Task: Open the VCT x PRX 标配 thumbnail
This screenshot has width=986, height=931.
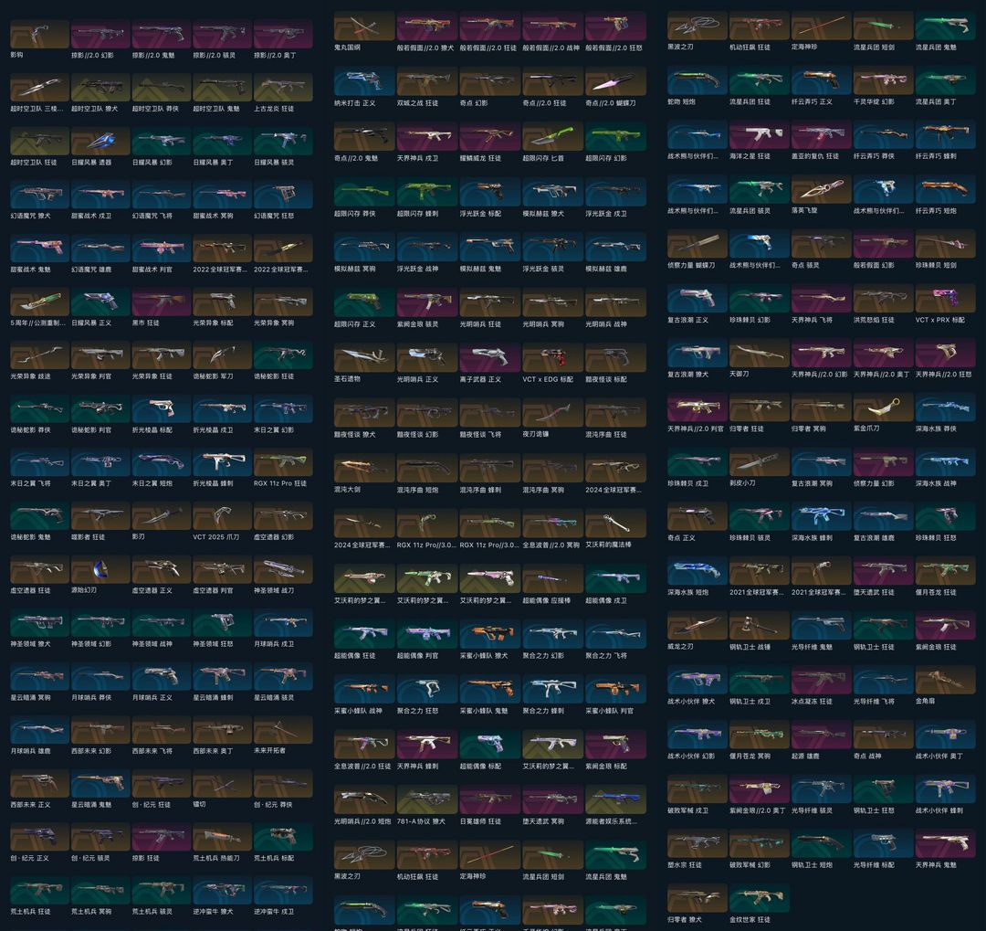Action: [x=945, y=299]
